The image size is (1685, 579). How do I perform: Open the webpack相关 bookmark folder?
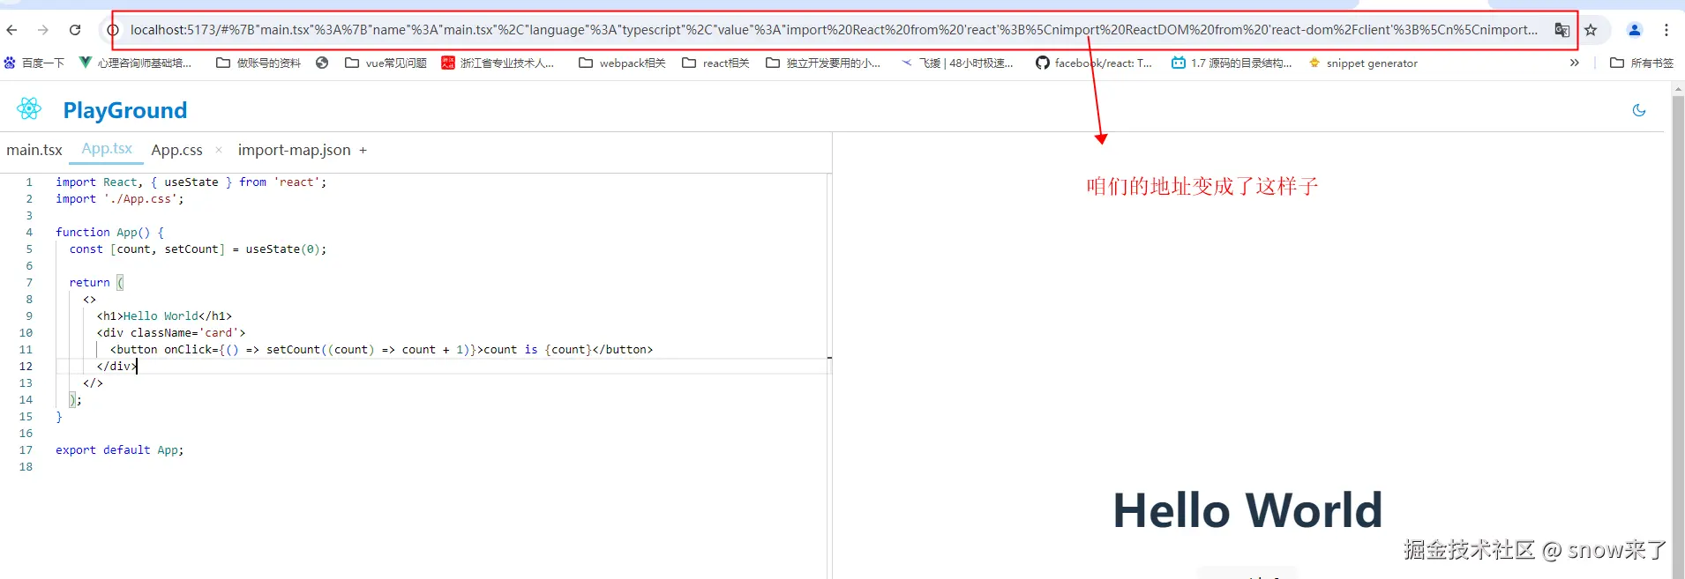point(622,63)
